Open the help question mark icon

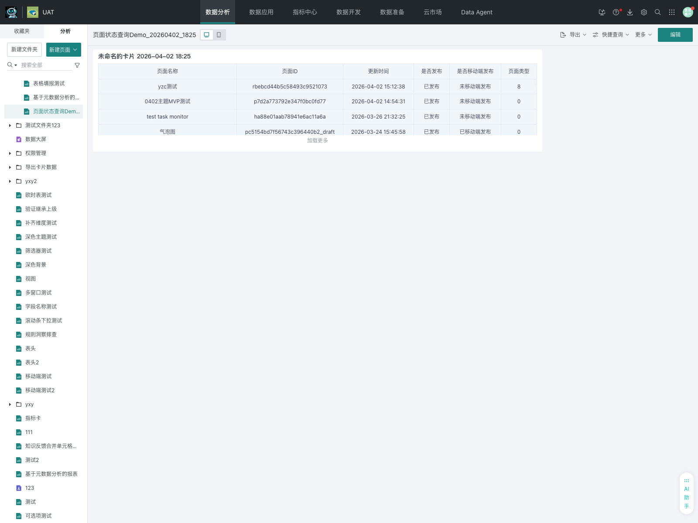click(x=616, y=12)
